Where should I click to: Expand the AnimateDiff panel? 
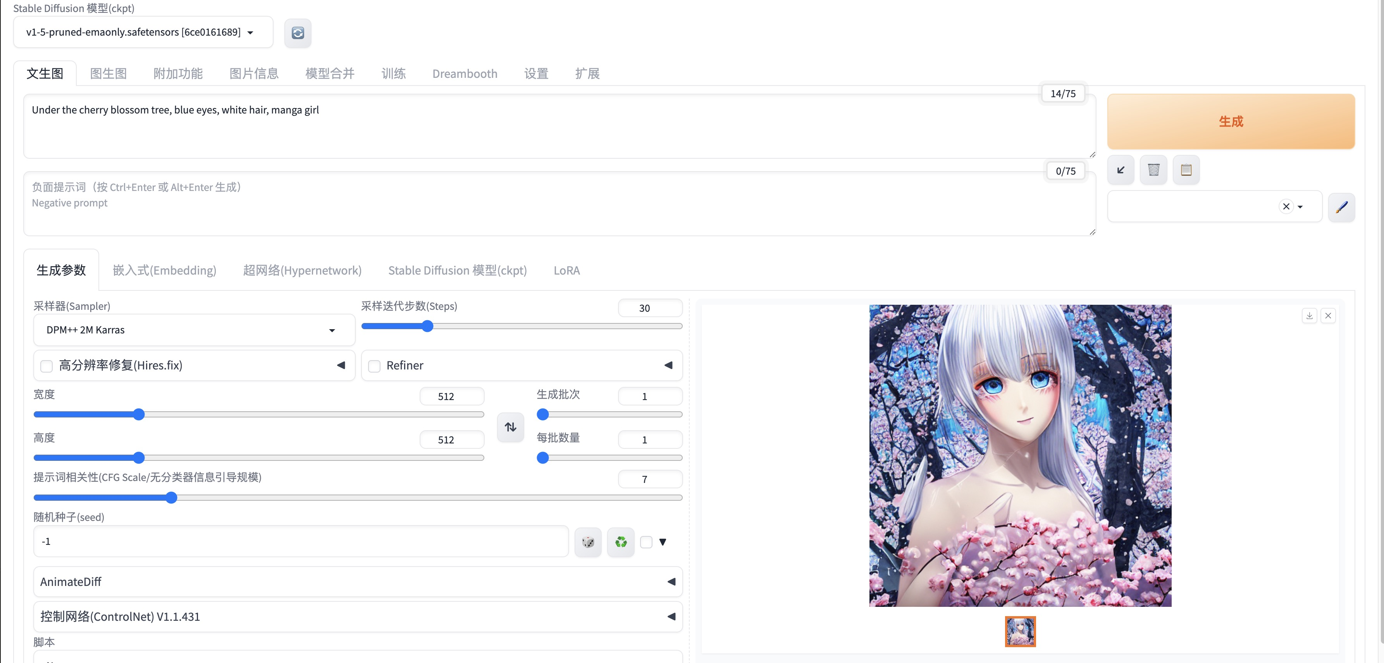pyautogui.click(x=358, y=582)
